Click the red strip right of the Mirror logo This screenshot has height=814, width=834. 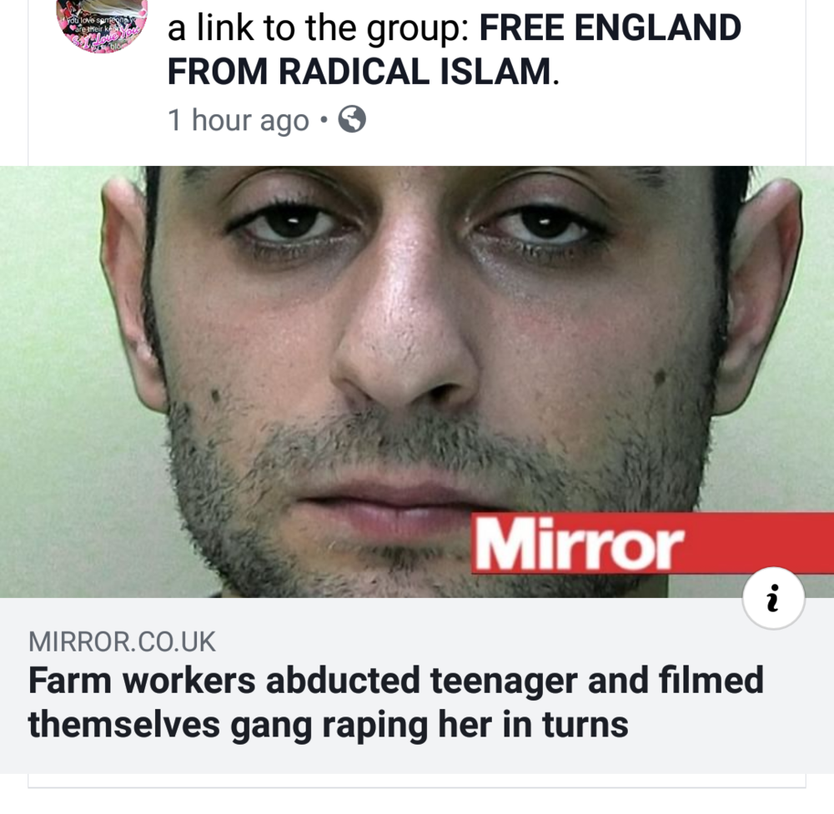click(x=761, y=540)
